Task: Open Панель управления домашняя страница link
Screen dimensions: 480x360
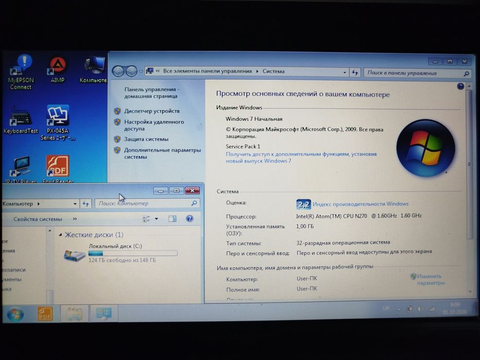Action: click(x=152, y=93)
